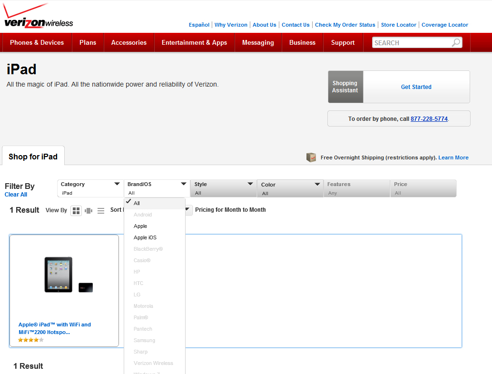Click the shipping box icon
This screenshot has width=492, height=374.
pyautogui.click(x=311, y=157)
